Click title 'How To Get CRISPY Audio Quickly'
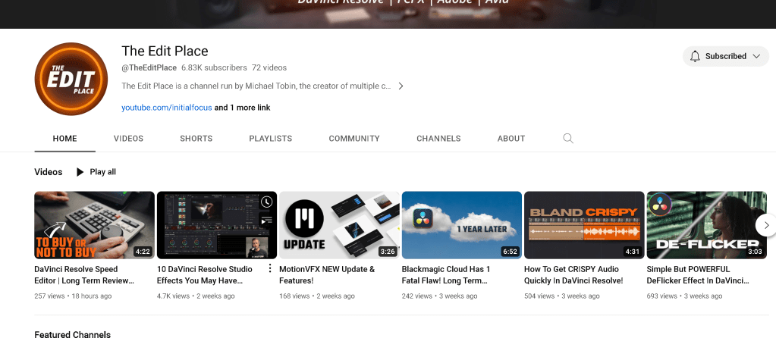The image size is (776, 338). pyautogui.click(x=573, y=275)
